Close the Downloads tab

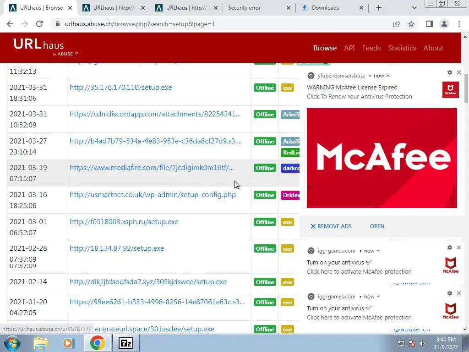(x=361, y=8)
